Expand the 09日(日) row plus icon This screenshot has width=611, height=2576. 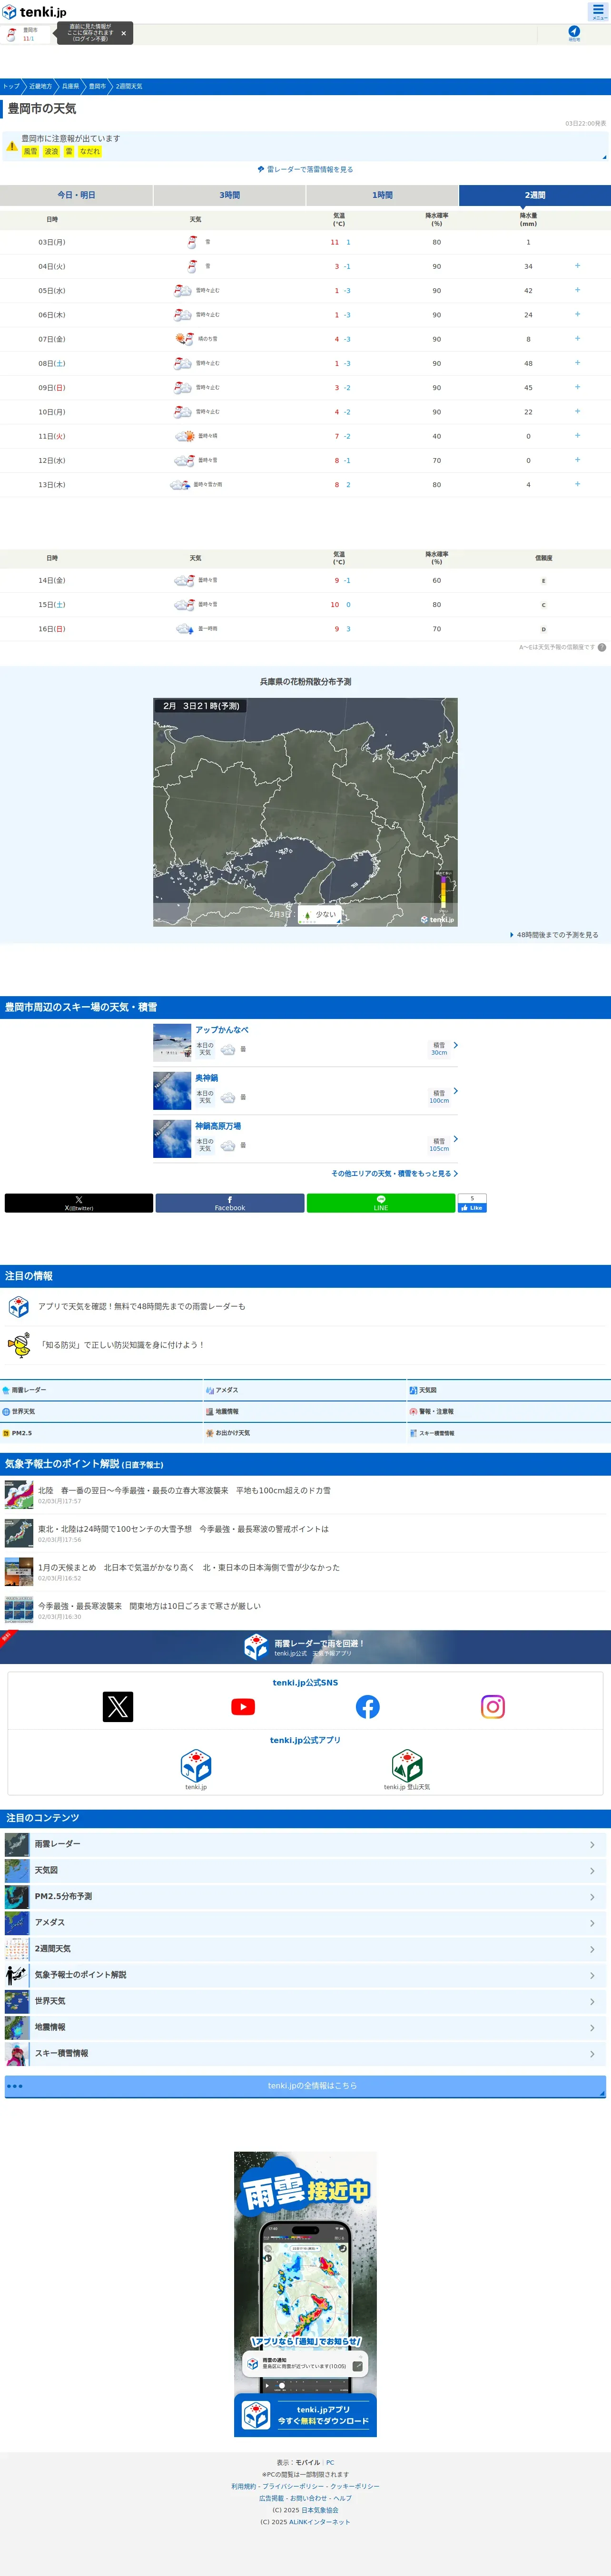577,387
